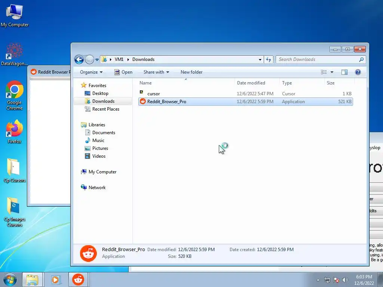383x287 pixels.
Task: Select Google Chrome desktop shortcut
Action: point(15,95)
